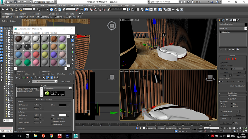Open the Rendering menu
The height and width of the screenshot is (139, 248).
pyautogui.click(x=91, y=5)
